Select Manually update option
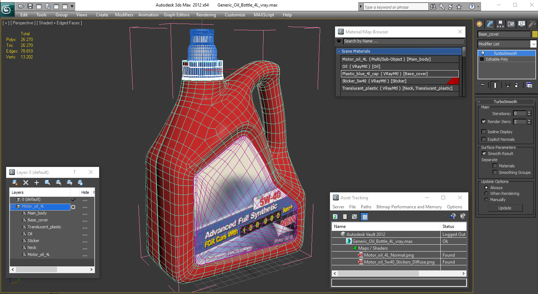 pyautogui.click(x=486, y=200)
